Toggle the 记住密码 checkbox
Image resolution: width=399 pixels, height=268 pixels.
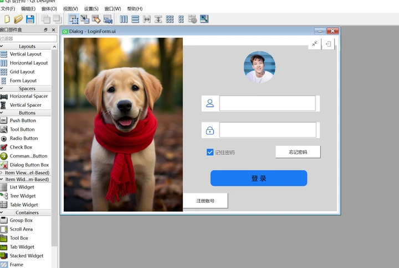pos(210,152)
